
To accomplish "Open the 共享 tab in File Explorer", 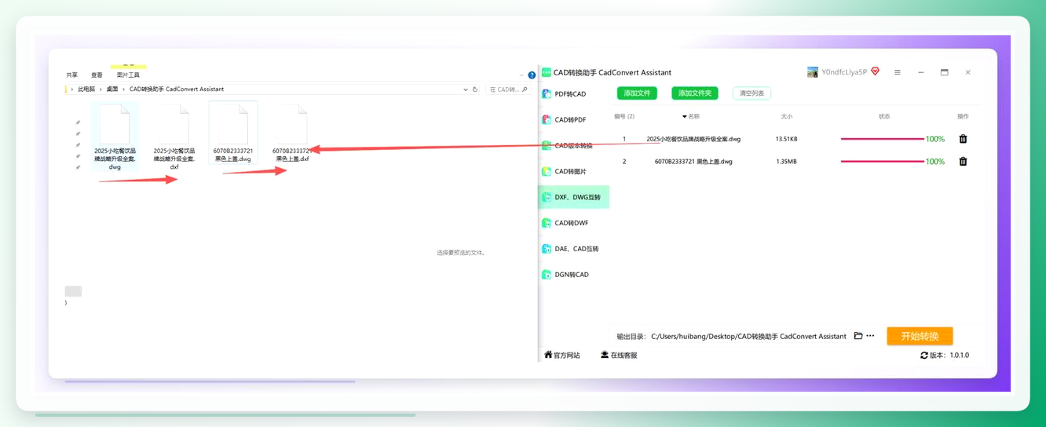I will pyautogui.click(x=72, y=75).
